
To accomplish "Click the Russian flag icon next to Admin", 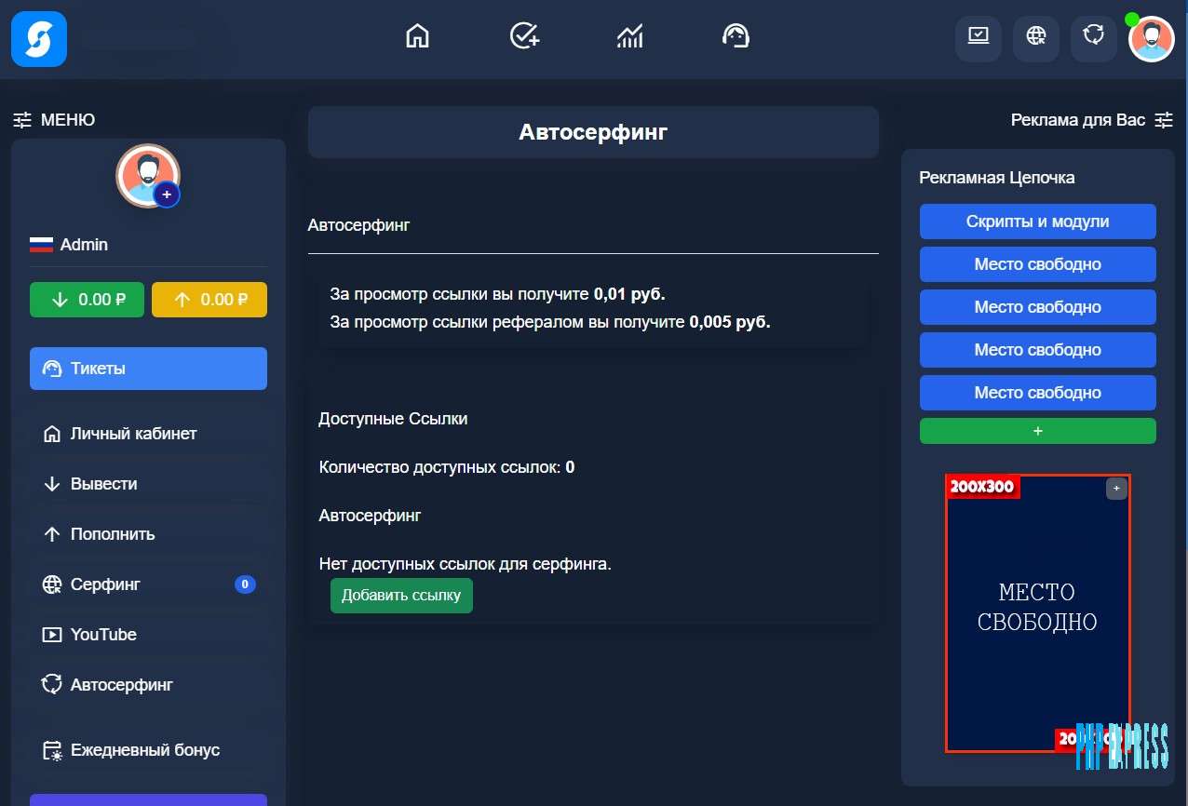I will pos(41,245).
